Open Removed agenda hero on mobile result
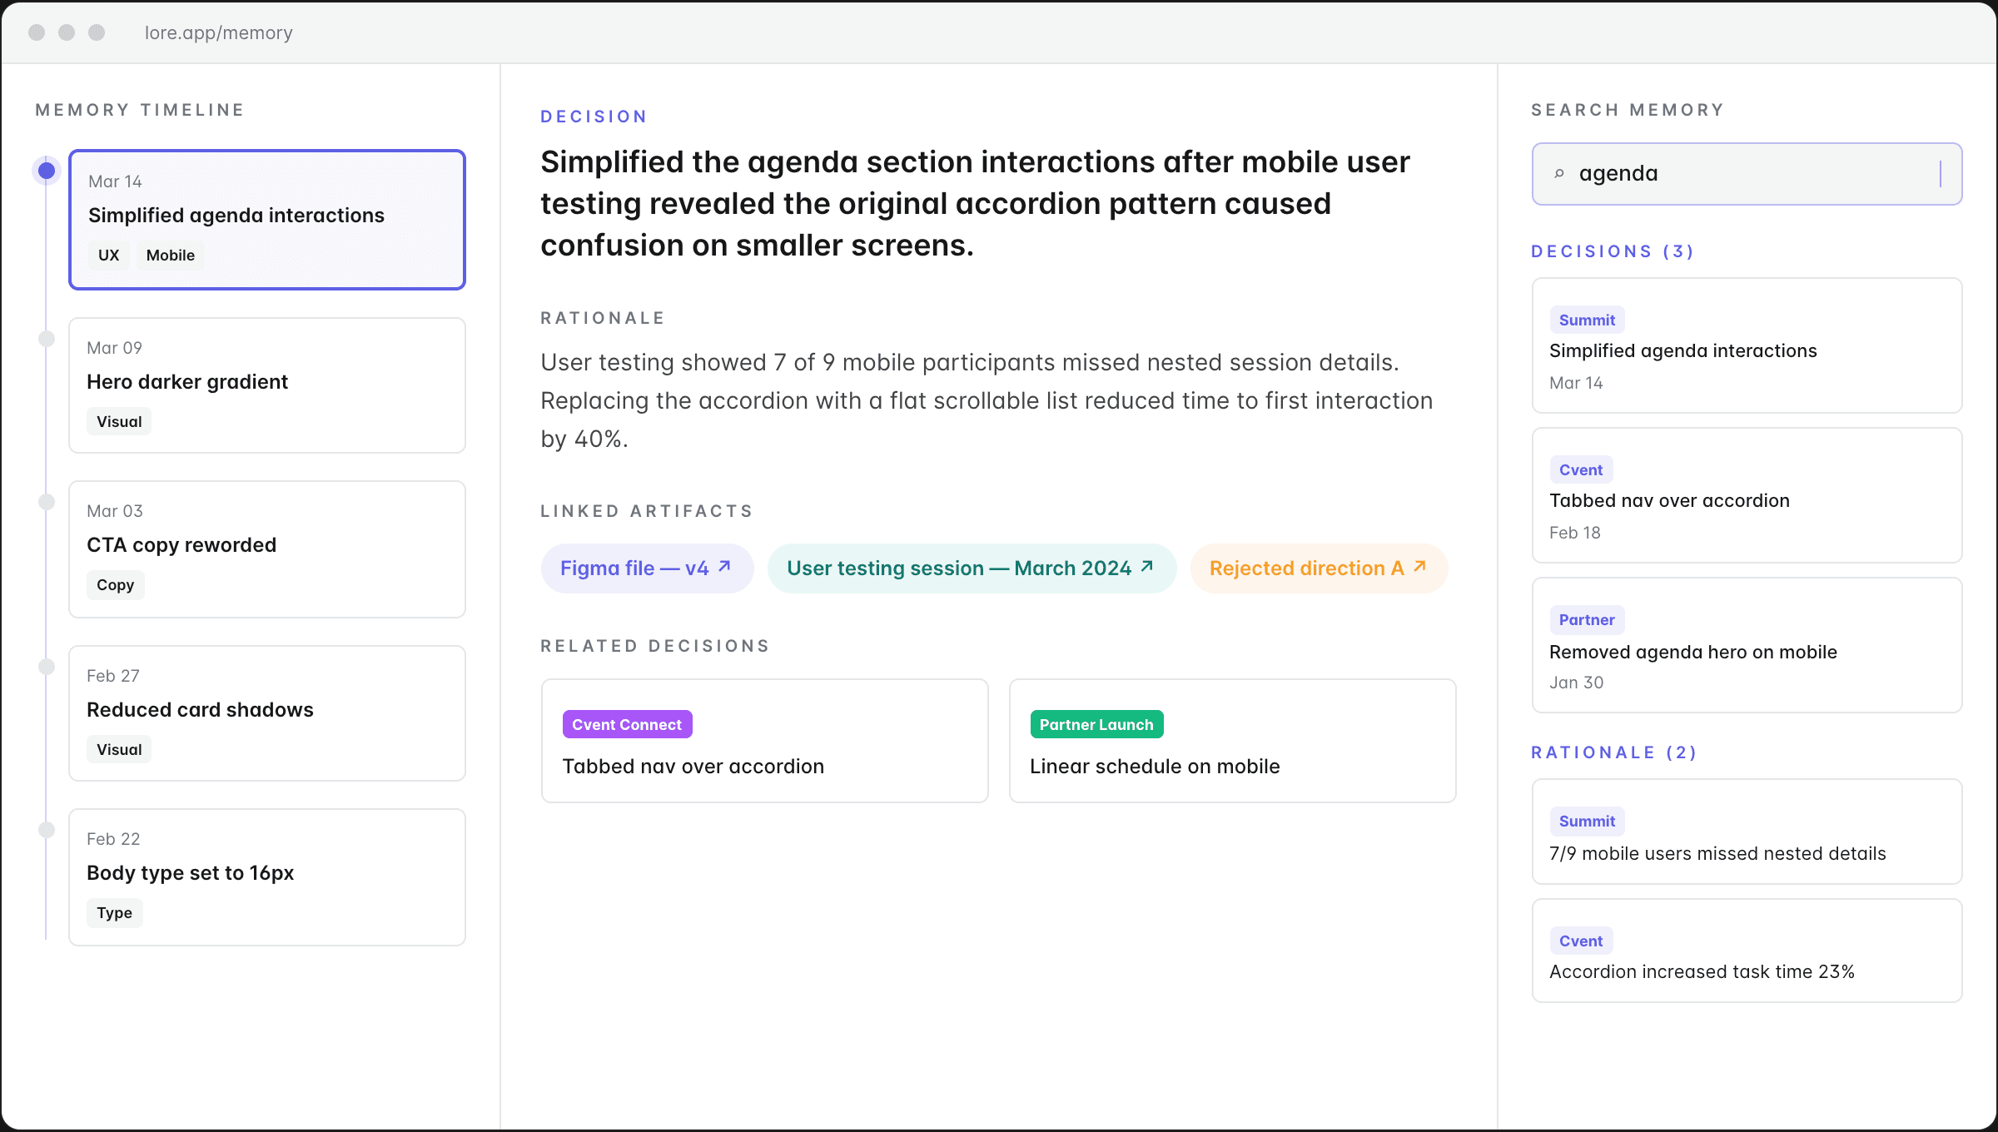This screenshot has height=1132, width=1998. [x=1747, y=645]
